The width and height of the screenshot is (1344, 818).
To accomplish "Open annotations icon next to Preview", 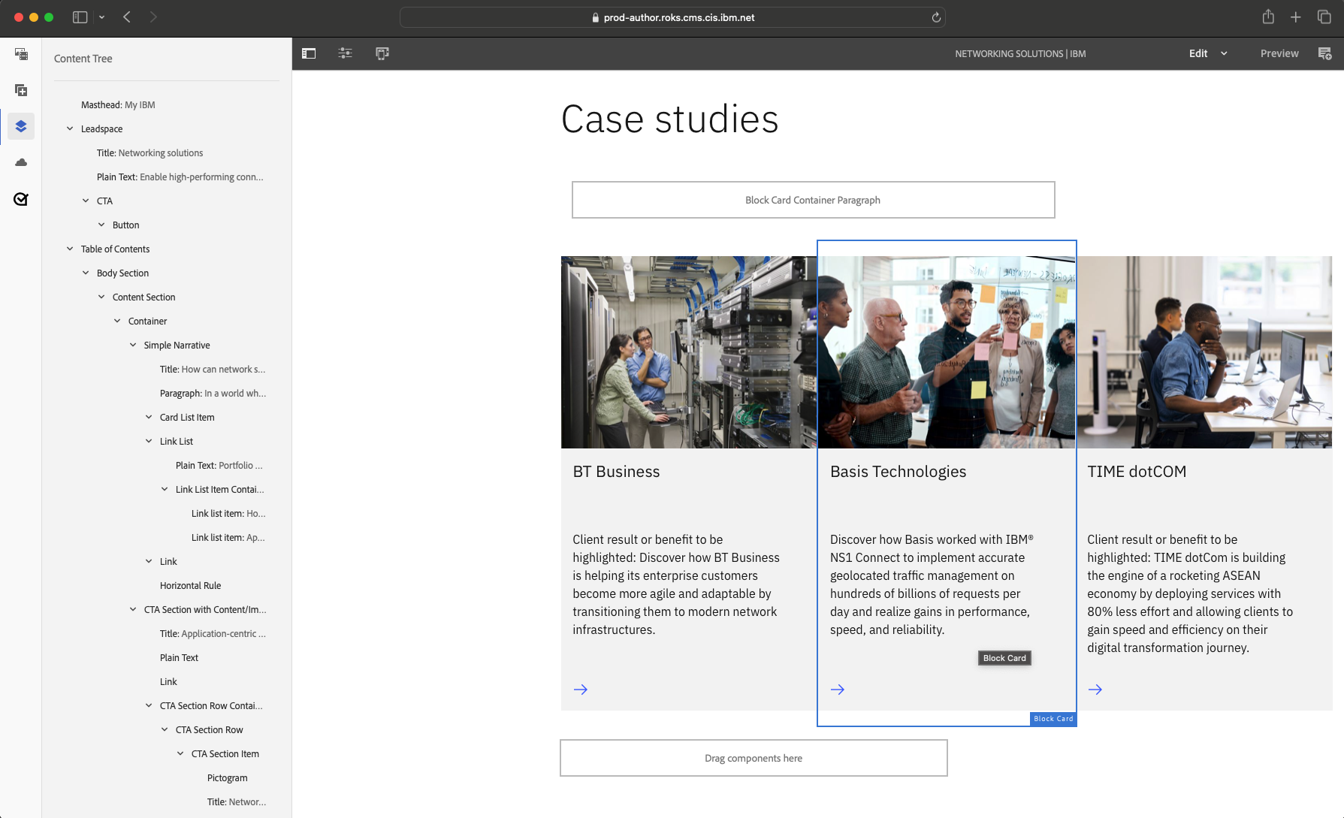I will [1324, 53].
